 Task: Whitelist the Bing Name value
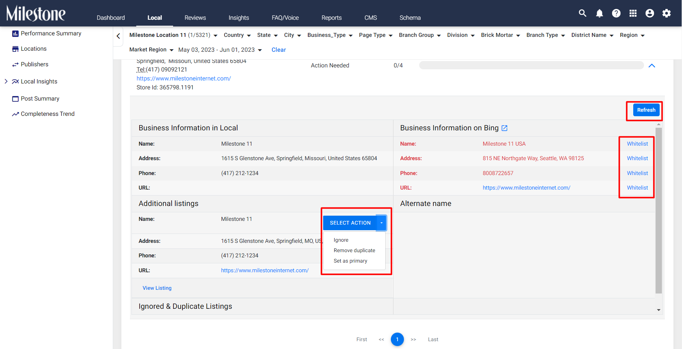tap(637, 144)
